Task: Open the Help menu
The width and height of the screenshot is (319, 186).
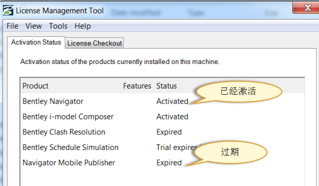Action: 82,26
